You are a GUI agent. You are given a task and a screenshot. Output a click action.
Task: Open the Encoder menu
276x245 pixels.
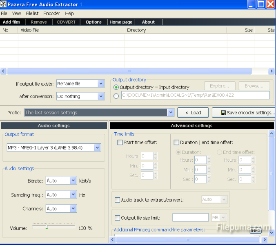[x=51, y=13]
